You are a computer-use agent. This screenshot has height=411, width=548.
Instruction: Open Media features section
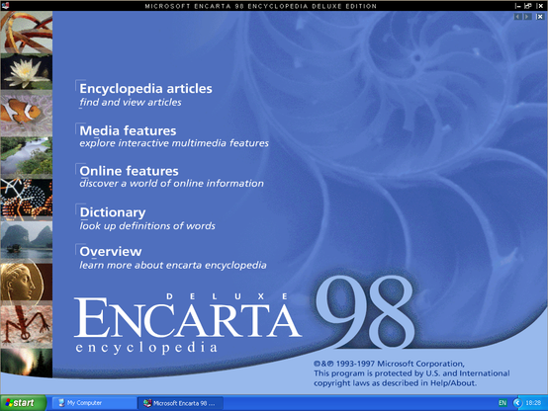128,130
